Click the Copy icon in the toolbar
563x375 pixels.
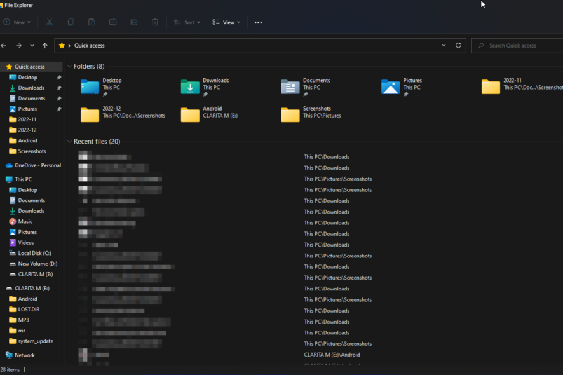click(x=70, y=22)
